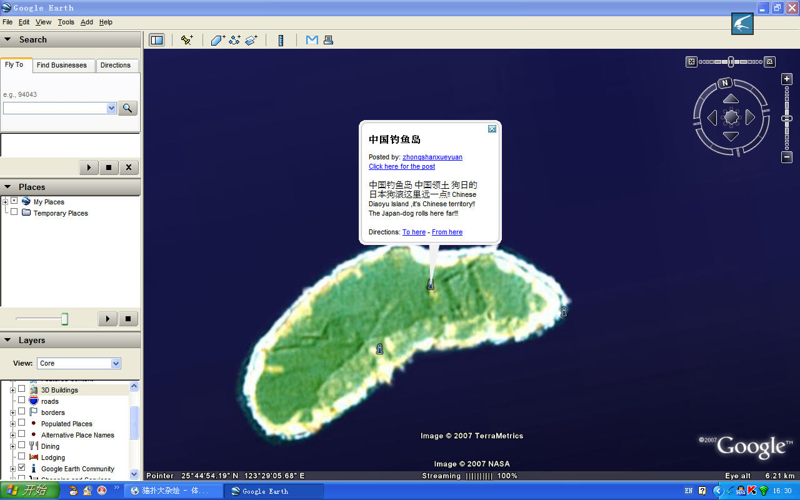Click the Add Image Overlay icon
Viewport: 800px width, 500px height.
pos(251,40)
